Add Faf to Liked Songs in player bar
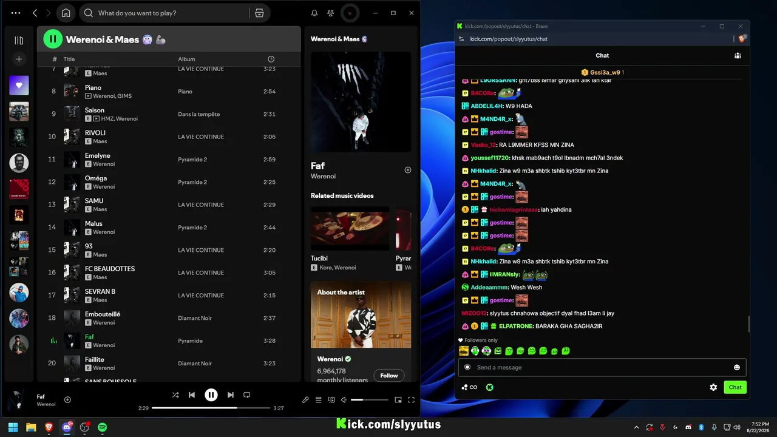777x437 pixels. (x=67, y=399)
